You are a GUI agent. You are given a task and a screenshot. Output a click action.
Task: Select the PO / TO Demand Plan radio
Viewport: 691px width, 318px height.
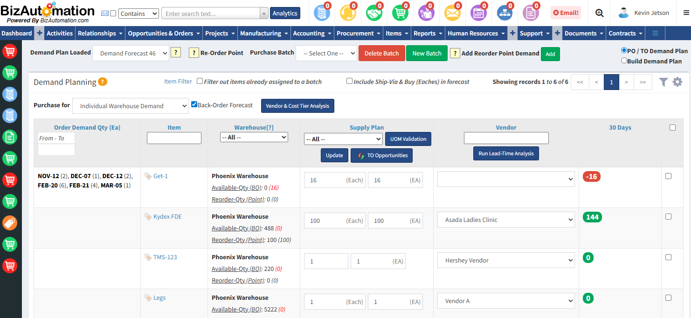coord(624,50)
